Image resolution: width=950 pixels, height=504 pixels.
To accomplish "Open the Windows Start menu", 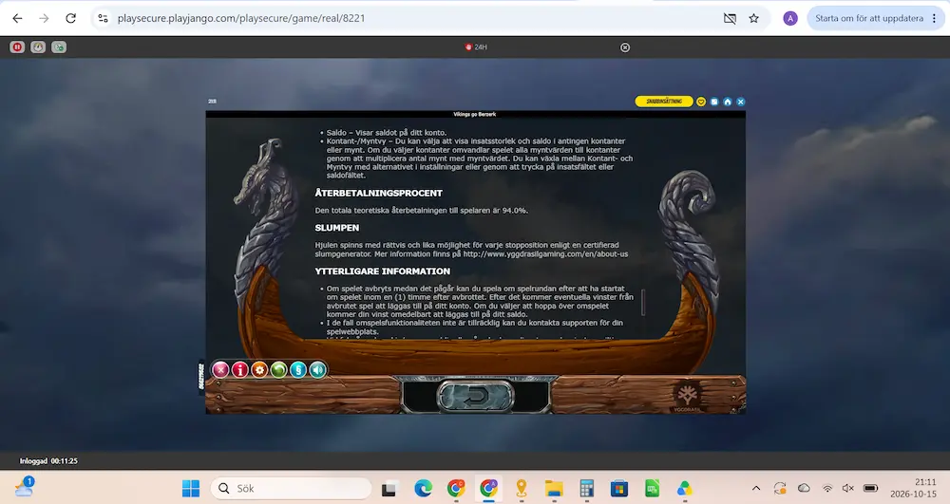I will pyautogui.click(x=191, y=488).
